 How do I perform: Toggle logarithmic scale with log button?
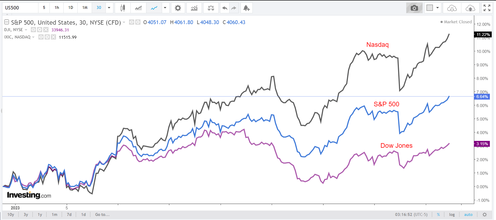pos(452,215)
